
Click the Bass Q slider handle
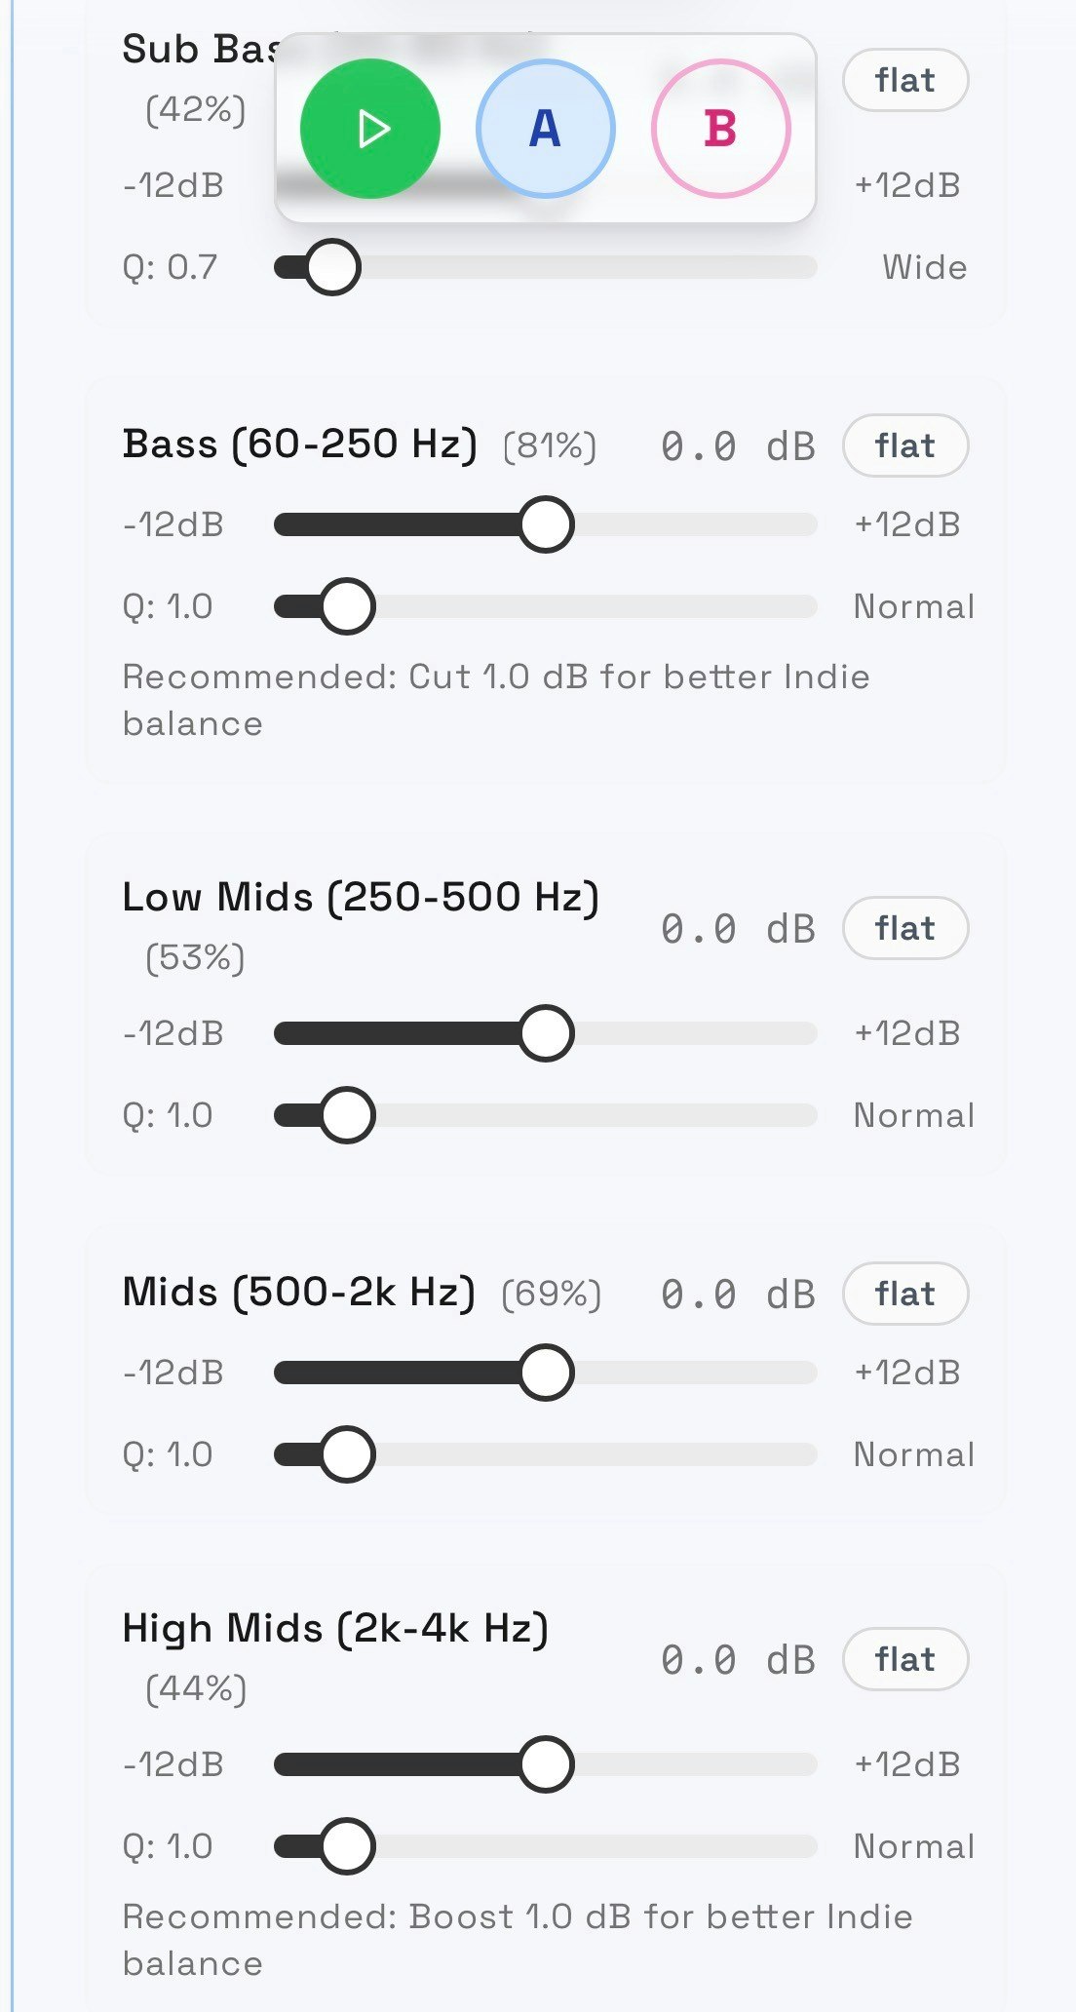pyautogui.click(x=347, y=606)
